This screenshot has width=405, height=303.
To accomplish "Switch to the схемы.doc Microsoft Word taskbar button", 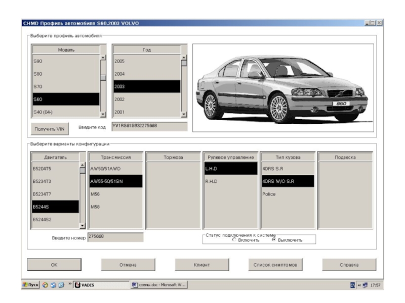I will (159, 285).
